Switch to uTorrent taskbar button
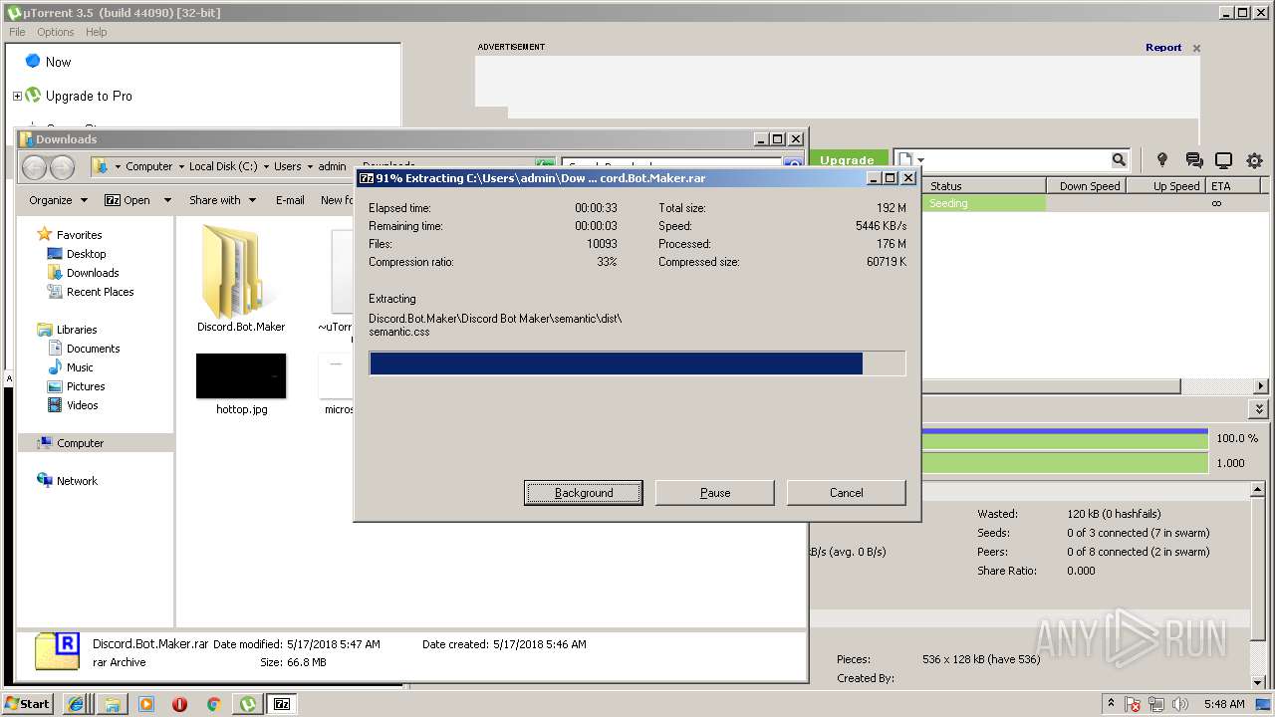The image size is (1275, 717). (248, 704)
